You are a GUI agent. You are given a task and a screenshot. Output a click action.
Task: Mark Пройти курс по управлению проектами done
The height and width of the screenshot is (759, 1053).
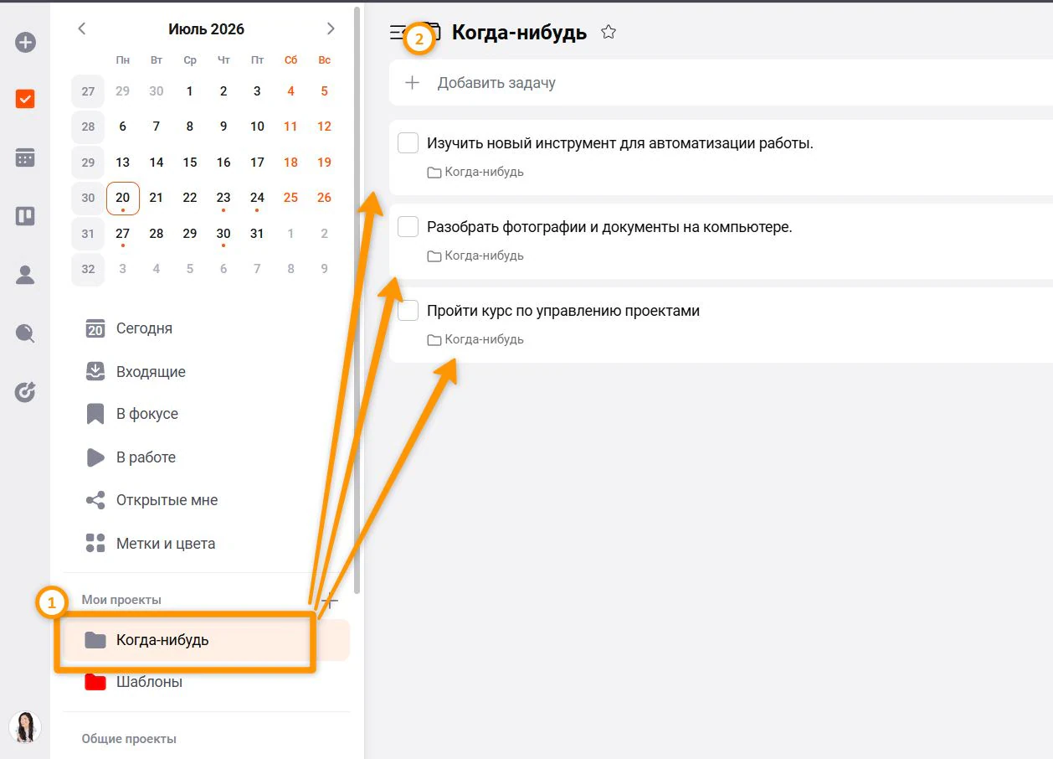408,311
